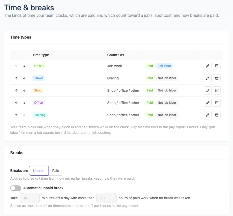Click the Job labor badge
The image size is (233, 216).
click(x=164, y=66)
